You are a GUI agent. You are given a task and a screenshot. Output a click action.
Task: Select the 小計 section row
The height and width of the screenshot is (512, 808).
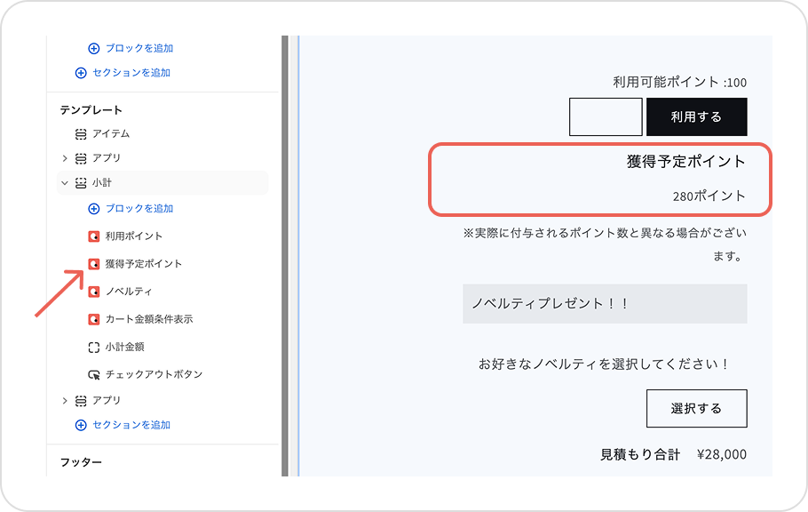(162, 183)
